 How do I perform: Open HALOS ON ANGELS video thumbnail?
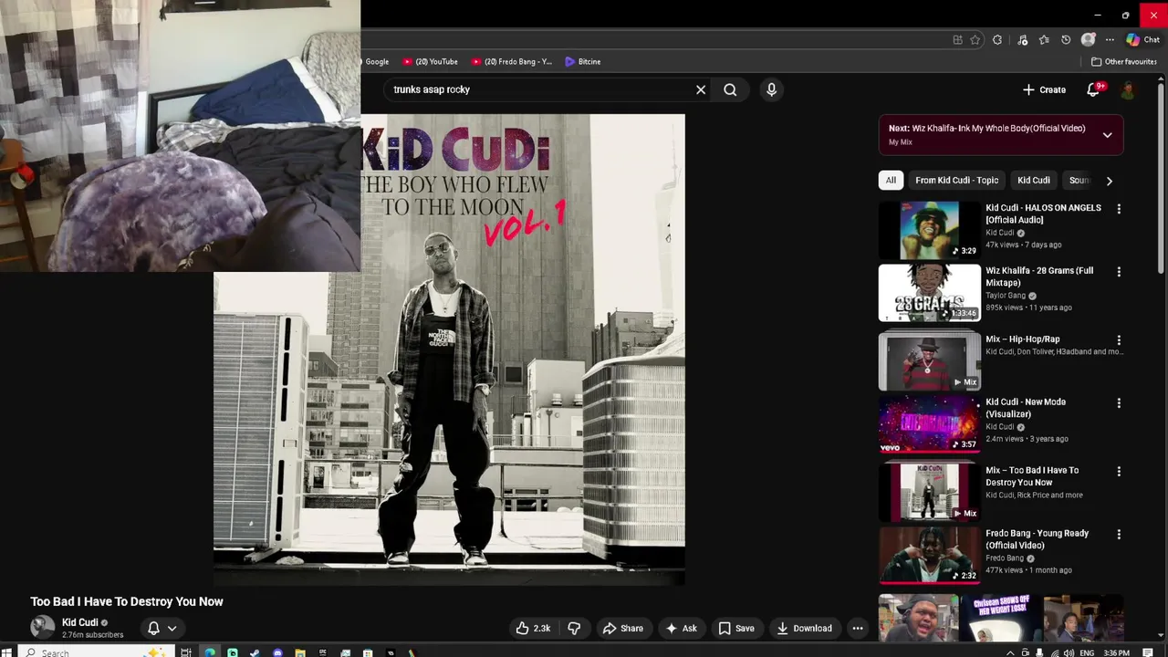pos(929,230)
